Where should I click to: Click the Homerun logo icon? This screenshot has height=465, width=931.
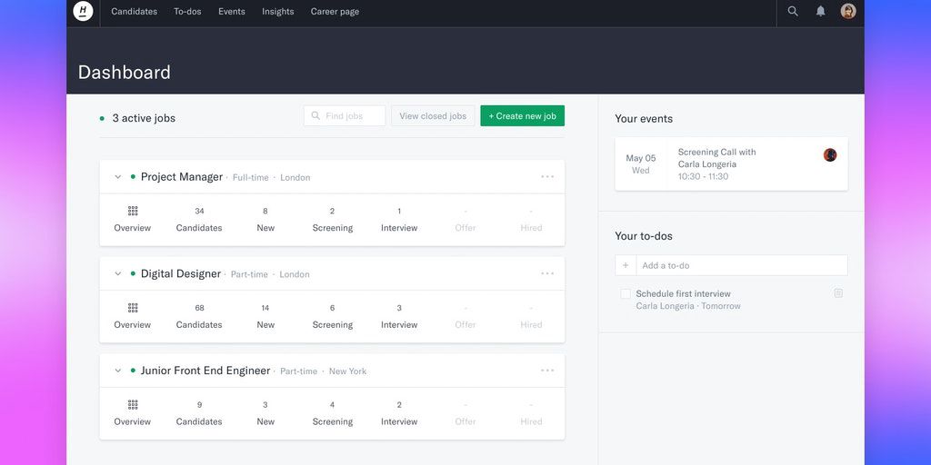83,12
